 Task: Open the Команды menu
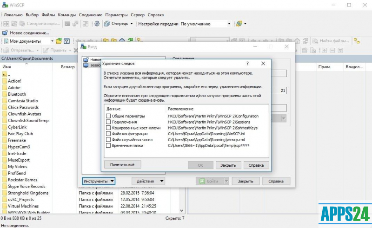coord(67,15)
